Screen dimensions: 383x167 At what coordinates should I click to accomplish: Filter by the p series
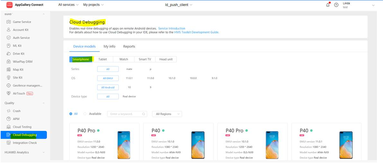pyautogui.click(x=151, y=69)
